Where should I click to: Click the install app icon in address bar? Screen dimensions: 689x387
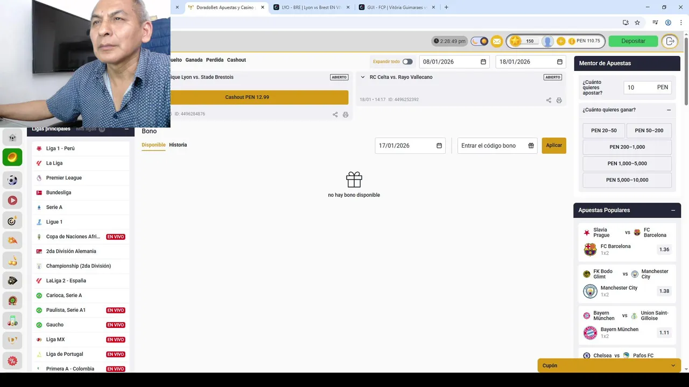[625, 23]
